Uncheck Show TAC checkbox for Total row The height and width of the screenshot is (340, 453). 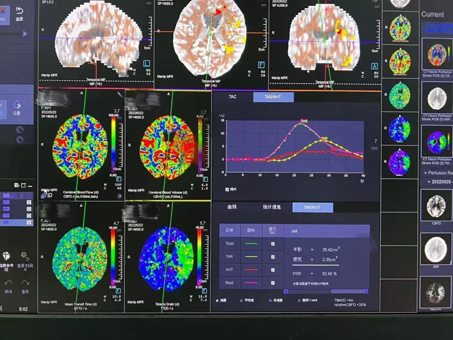[273, 244]
